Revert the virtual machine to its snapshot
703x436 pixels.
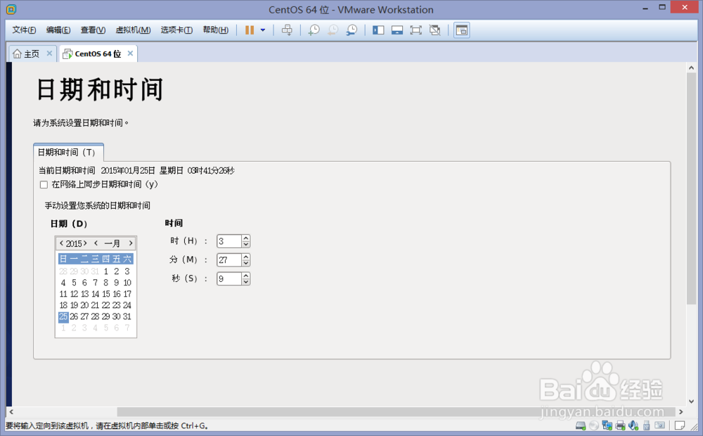333,30
